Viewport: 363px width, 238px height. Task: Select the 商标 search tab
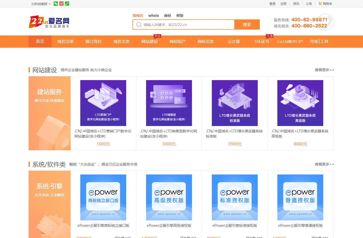(x=167, y=16)
